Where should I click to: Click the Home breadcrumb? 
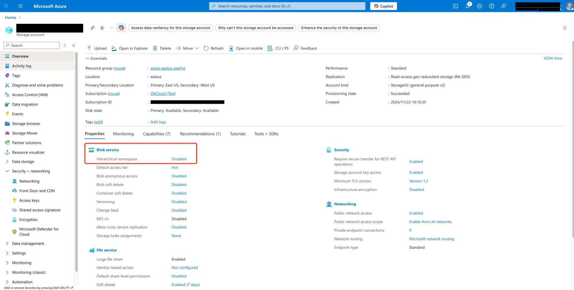coord(10,18)
